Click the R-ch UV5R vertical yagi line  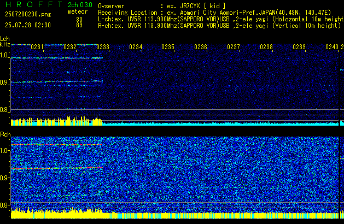(219, 26)
